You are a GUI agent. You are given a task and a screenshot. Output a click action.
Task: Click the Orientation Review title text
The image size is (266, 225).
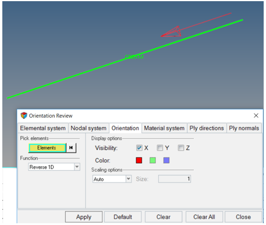51,116
